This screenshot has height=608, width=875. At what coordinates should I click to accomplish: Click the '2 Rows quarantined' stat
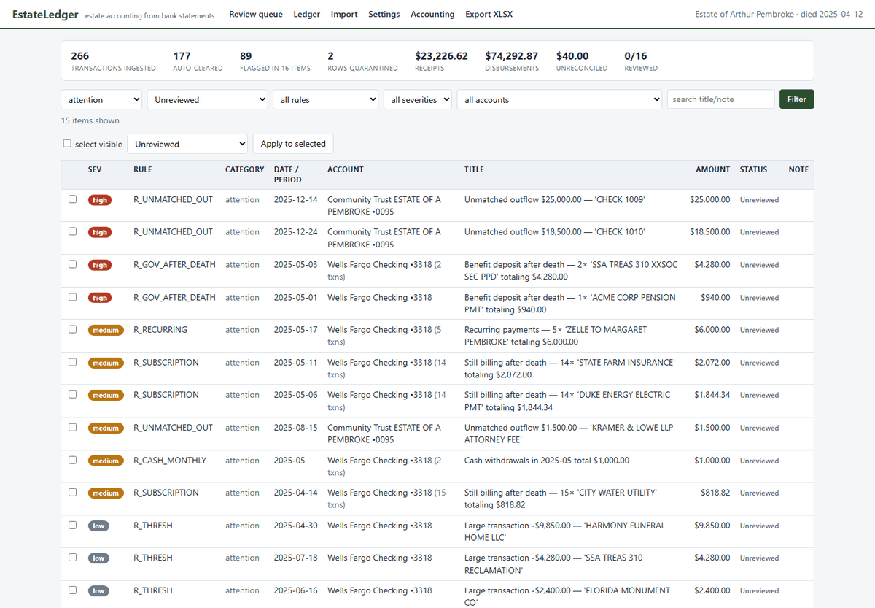point(362,61)
